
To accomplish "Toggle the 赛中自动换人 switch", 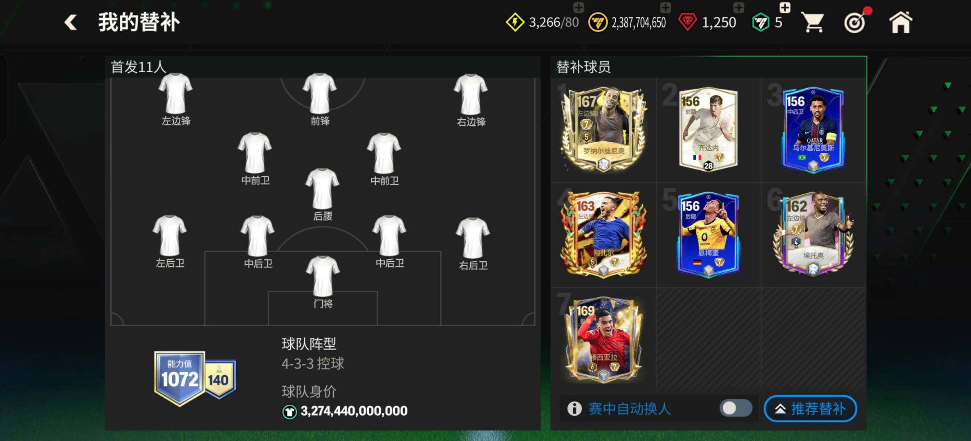I will tap(736, 408).
